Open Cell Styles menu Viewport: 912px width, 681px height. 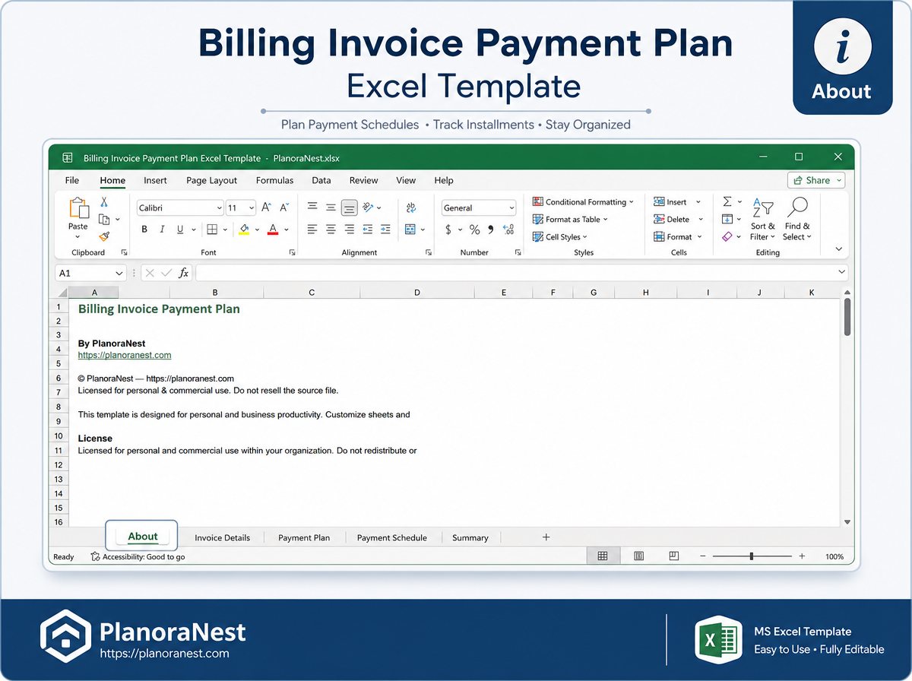[x=560, y=237]
